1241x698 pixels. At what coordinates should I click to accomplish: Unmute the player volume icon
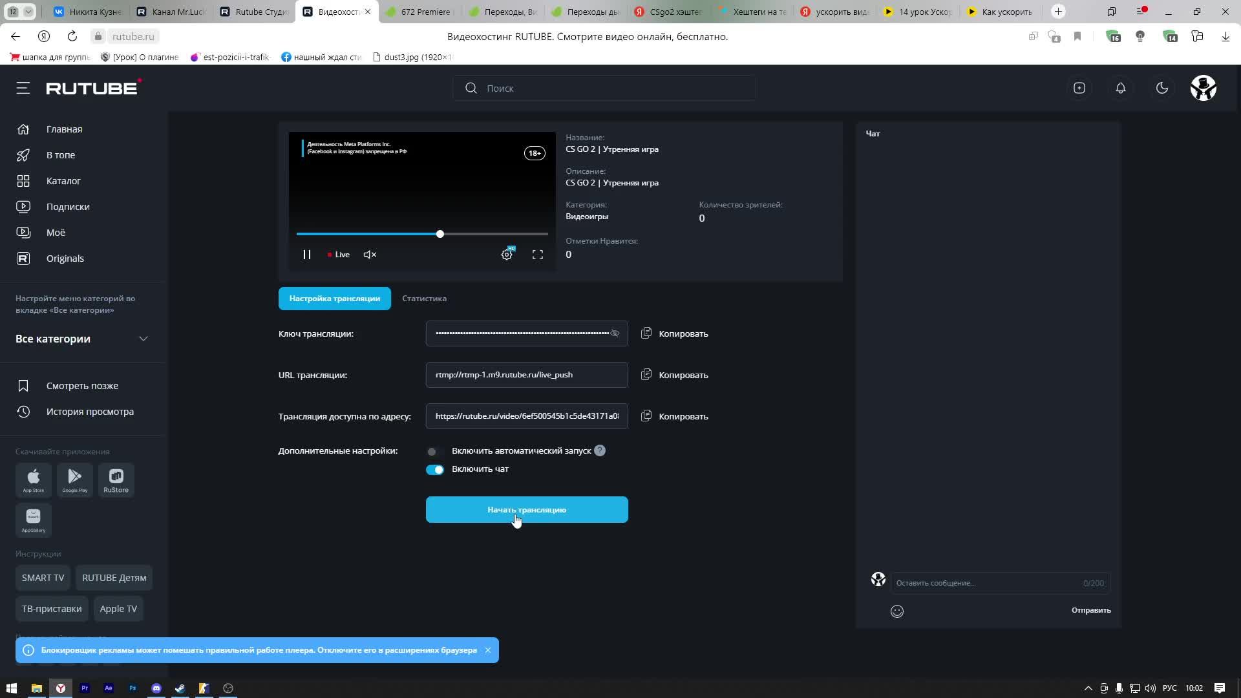pos(370,255)
